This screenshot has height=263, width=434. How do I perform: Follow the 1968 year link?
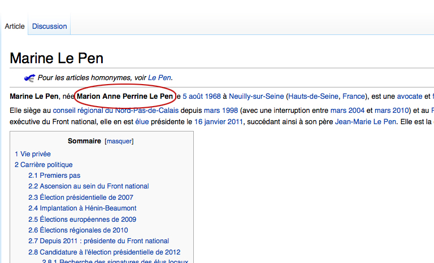pyautogui.click(x=213, y=97)
